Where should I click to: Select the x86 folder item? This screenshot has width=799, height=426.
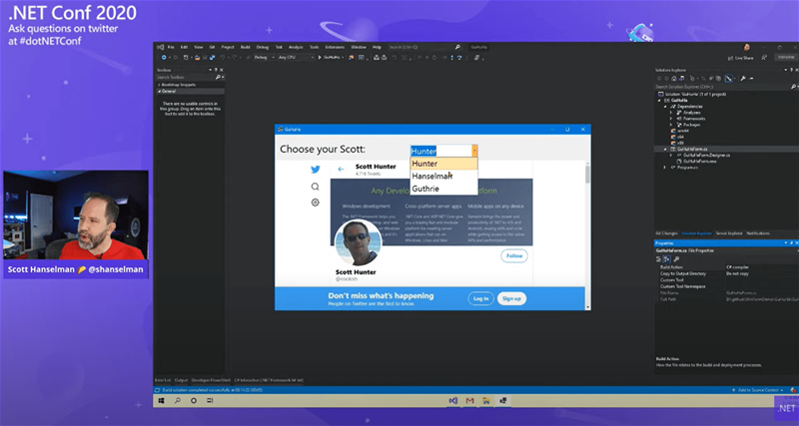(x=678, y=143)
